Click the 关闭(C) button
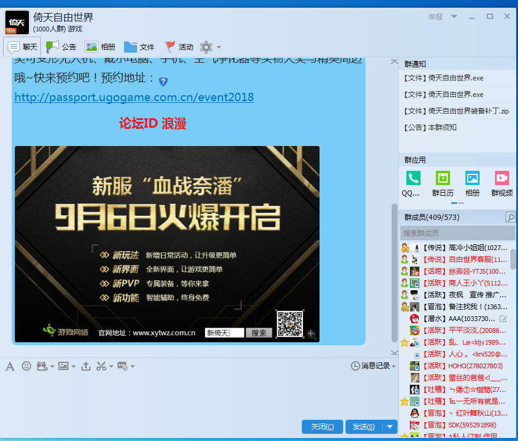This screenshot has height=441, width=518. coord(322,427)
